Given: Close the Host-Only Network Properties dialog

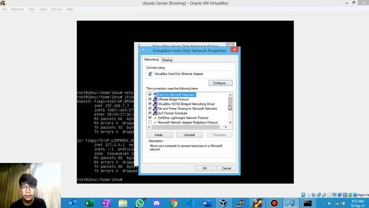Looking at the screenshot, I should tap(235, 50).
